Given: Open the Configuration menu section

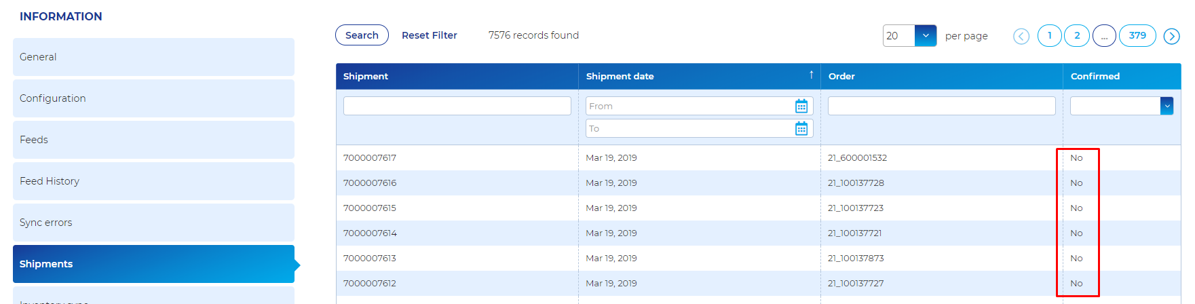Looking at the screenshot, I should tap(153, 98).
